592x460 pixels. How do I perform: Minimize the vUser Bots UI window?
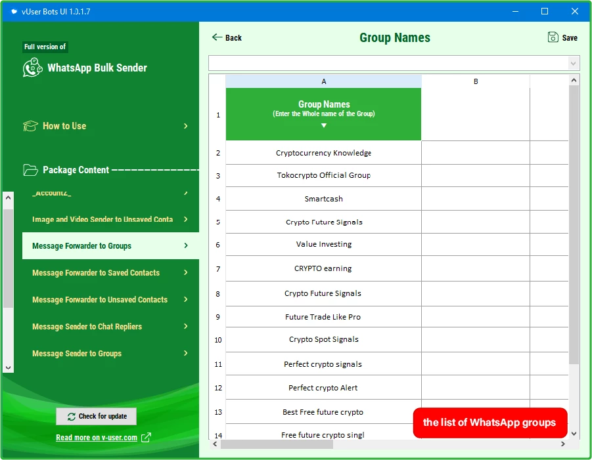pyautogui.click(x=515, y=11)
